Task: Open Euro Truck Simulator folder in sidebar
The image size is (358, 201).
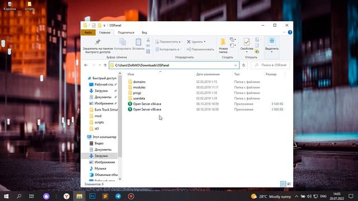Action: click(103, 109)
